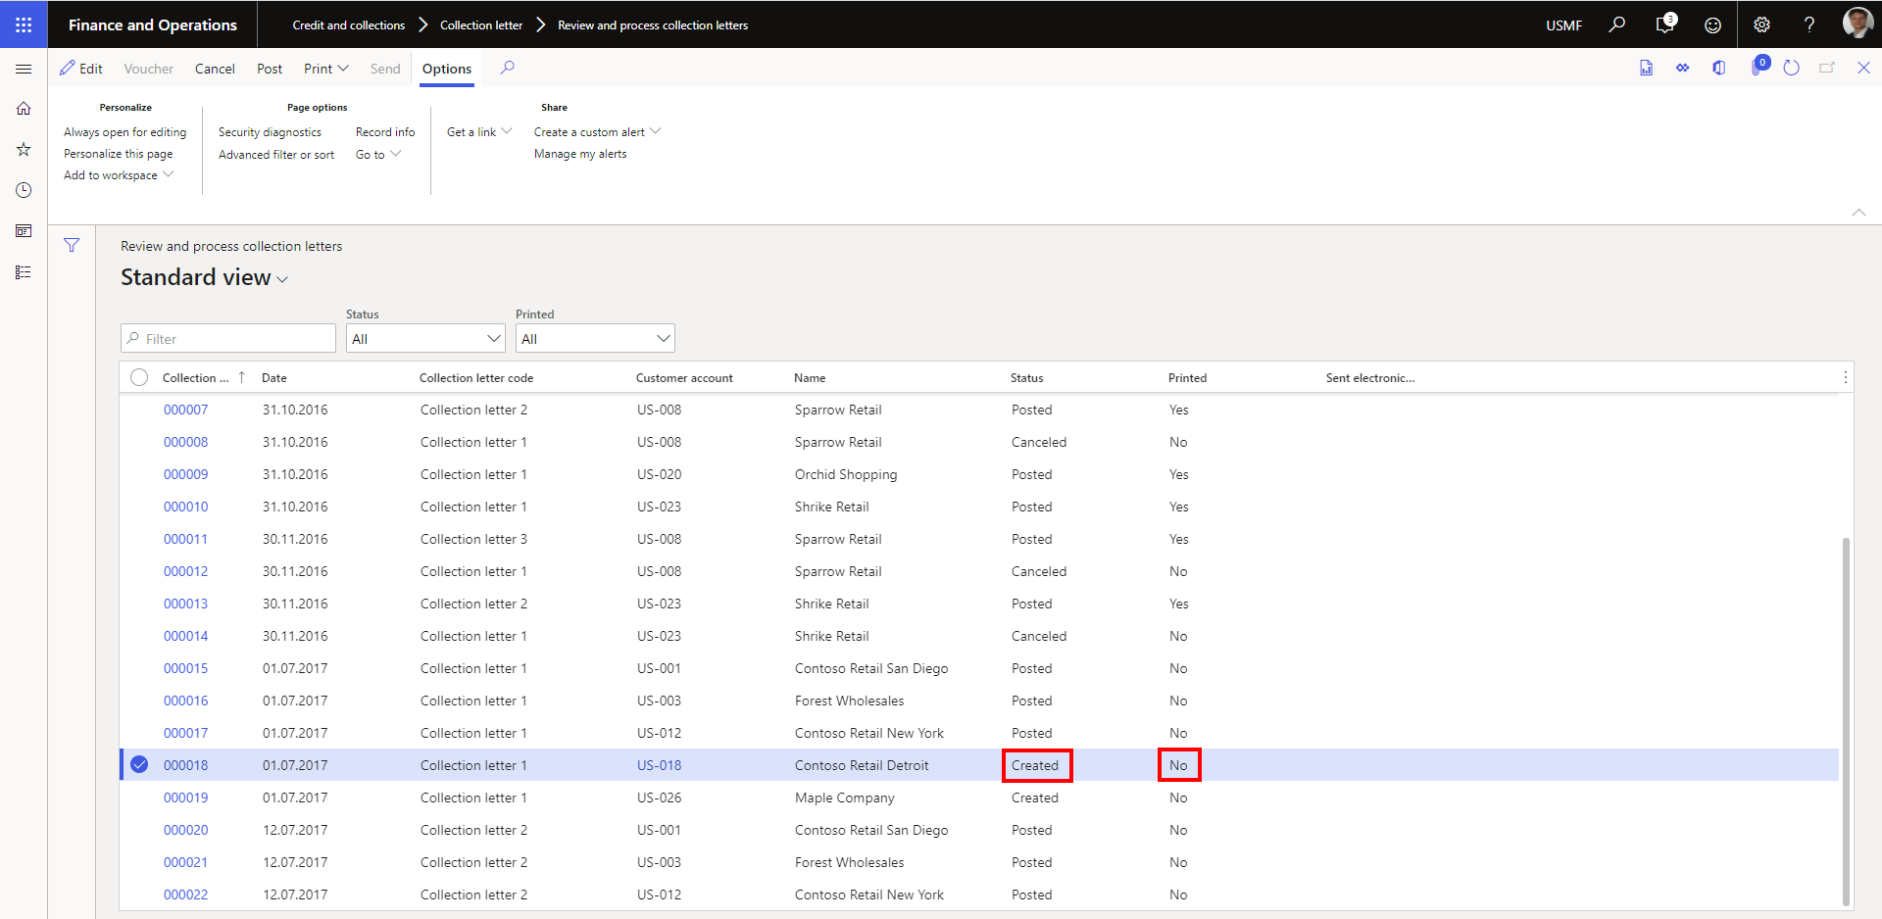
Task: Sort by the Date column header
Action: (274, 377)
